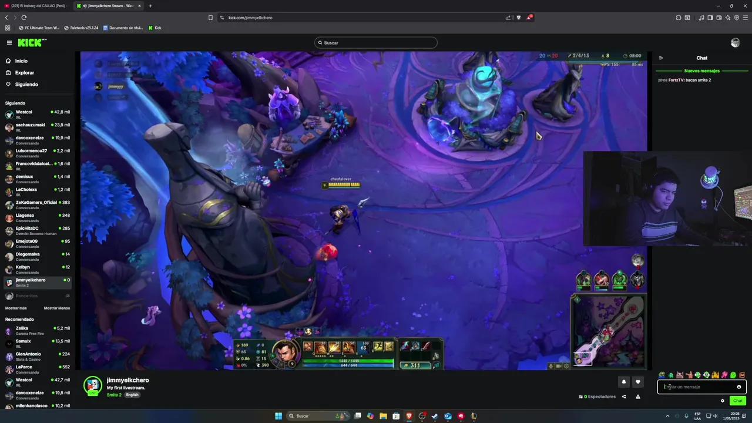Open recommended channel LaParce
This screenshot has width=752, height=423.
[x=37, y=369]
